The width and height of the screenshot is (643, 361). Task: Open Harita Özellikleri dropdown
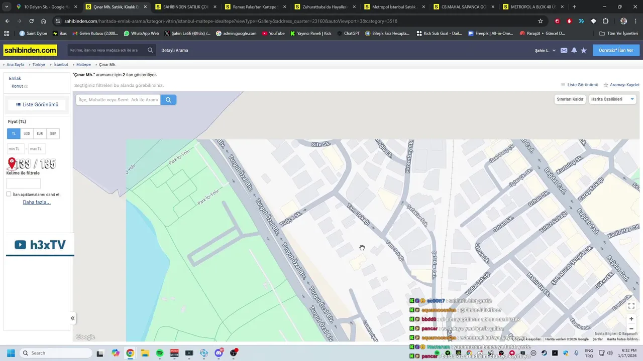tap(613, 99)
